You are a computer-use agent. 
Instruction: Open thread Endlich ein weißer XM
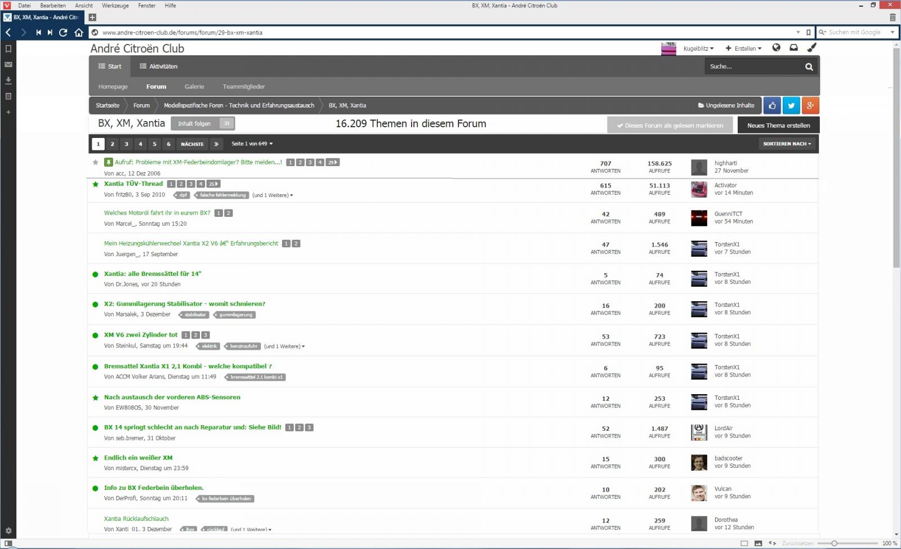pyautogui.click(x=139, y=458)
